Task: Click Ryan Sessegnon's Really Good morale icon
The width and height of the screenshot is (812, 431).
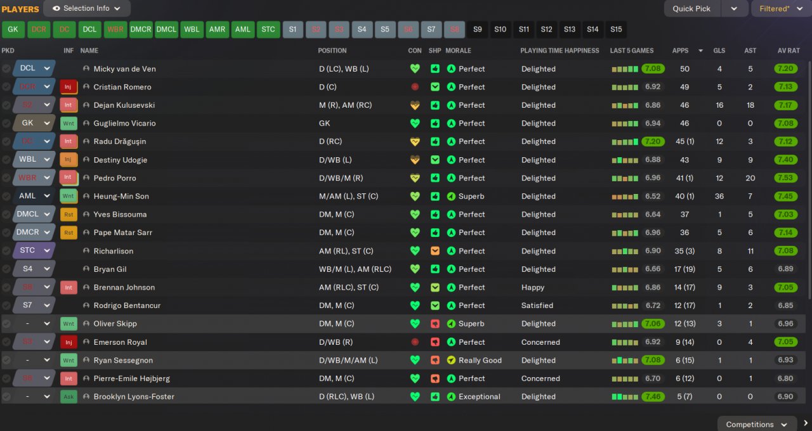Action: (x=451, y=360)
